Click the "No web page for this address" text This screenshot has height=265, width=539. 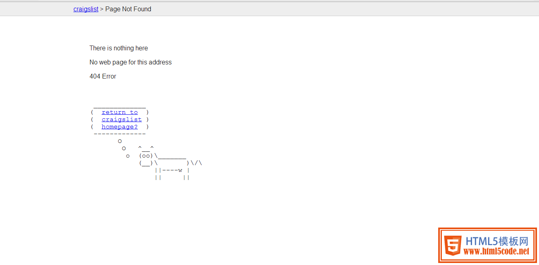(x=130, y=62)
